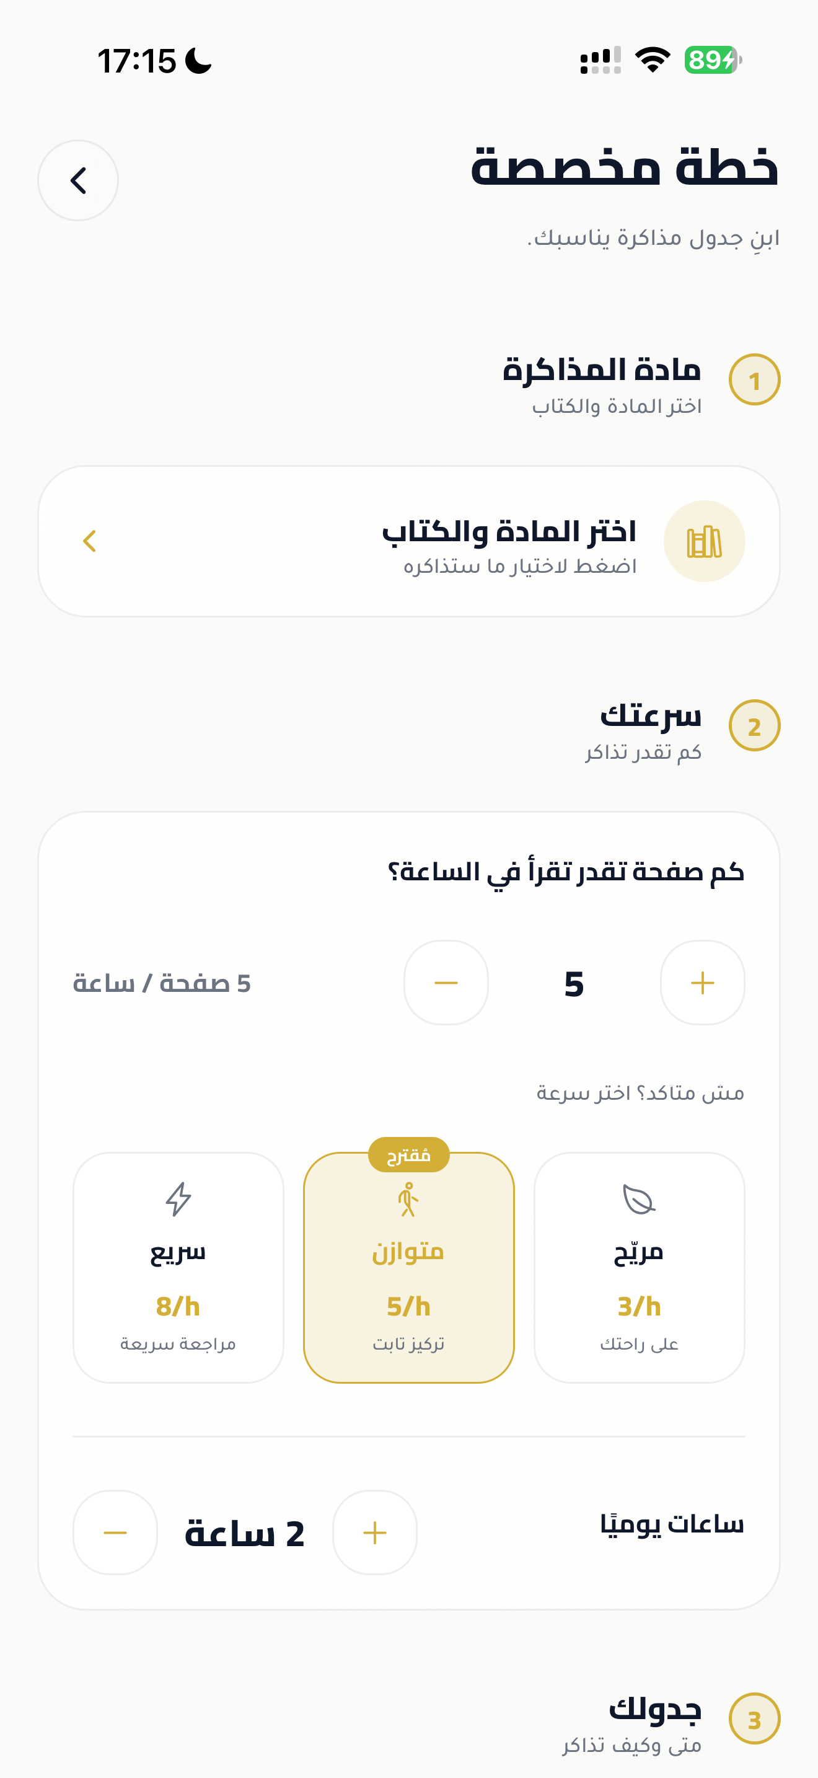Image resolution: width=818 pixels, height=1778 pixels.
Task: Tap the walking person balanced icon
Action: (408, 1199)
